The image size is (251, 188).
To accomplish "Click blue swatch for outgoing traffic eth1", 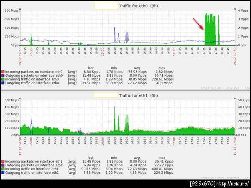I will point(3,173).
